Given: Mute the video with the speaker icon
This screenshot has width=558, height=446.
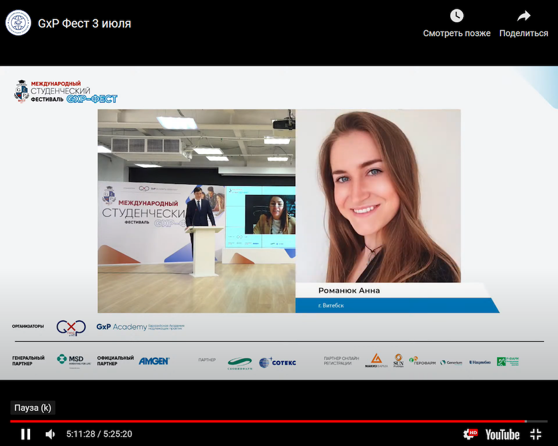Looking at the screenshot, I should 50,434.
